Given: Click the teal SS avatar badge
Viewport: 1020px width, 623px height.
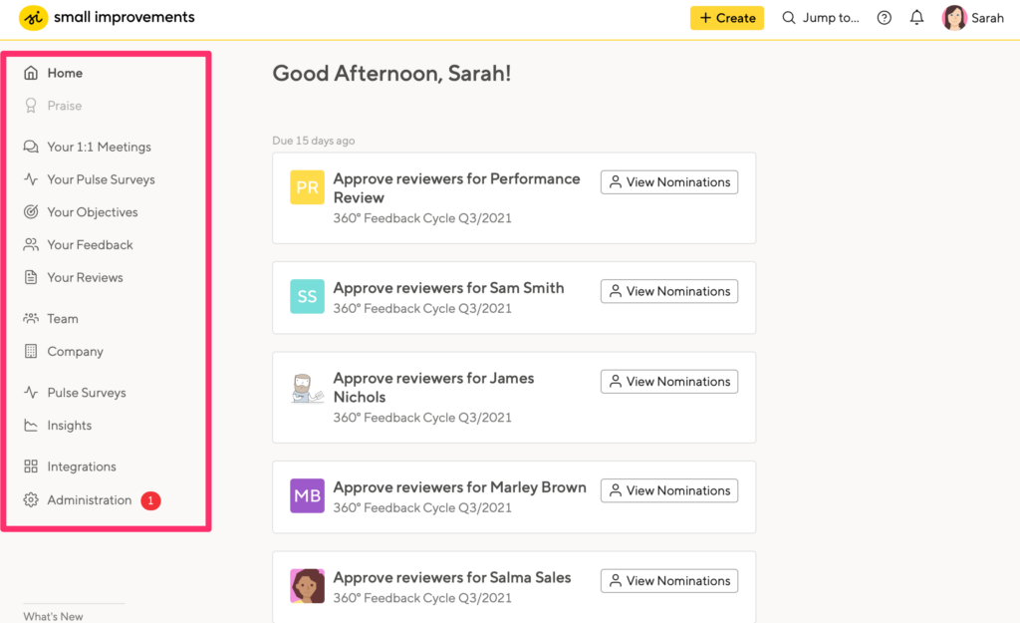Looking at the screenshot, I should point(307,296).
